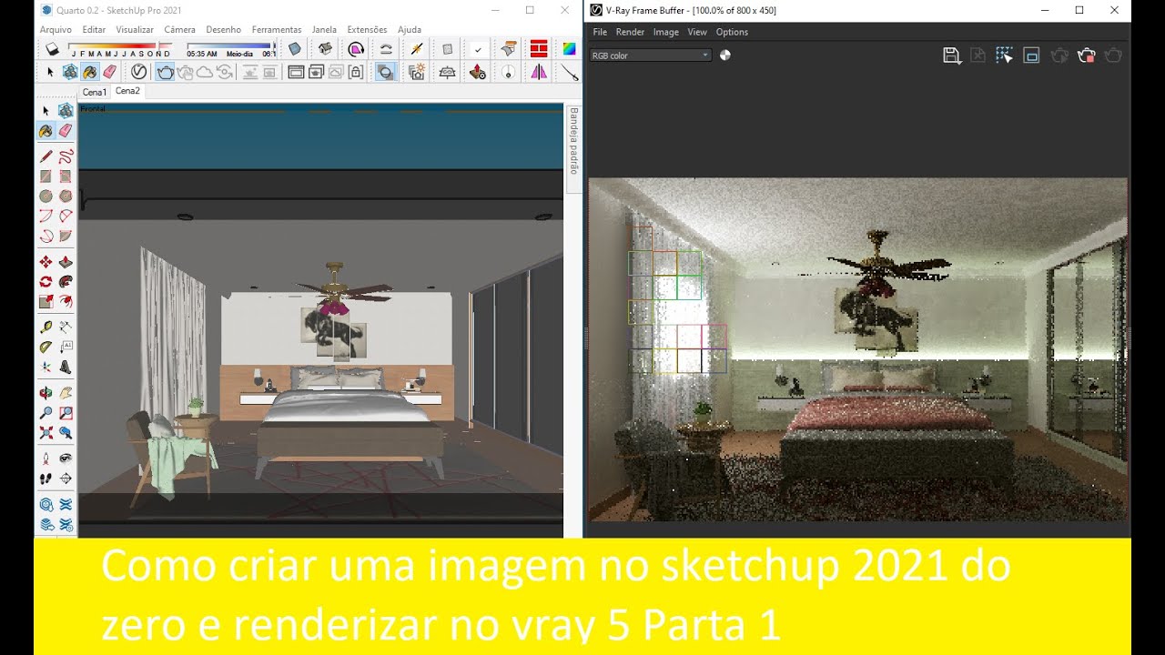Screen dimensions: 1165x655
Task: Save image in V-Ray Frame Buffer
Action: click(x=951, y=55)
